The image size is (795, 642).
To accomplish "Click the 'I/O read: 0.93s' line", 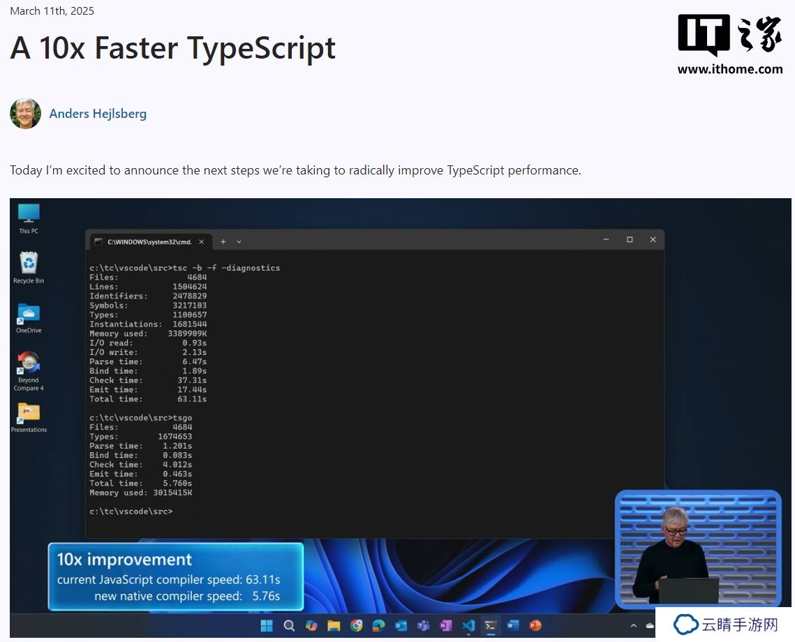I will click(148, 343).
